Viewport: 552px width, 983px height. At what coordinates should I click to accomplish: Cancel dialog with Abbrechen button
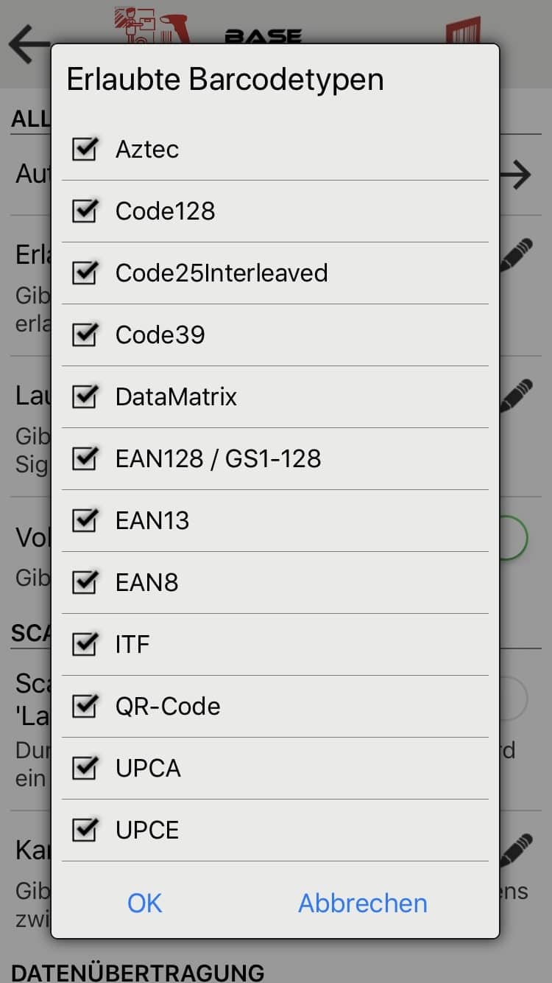tap(363, 903)
